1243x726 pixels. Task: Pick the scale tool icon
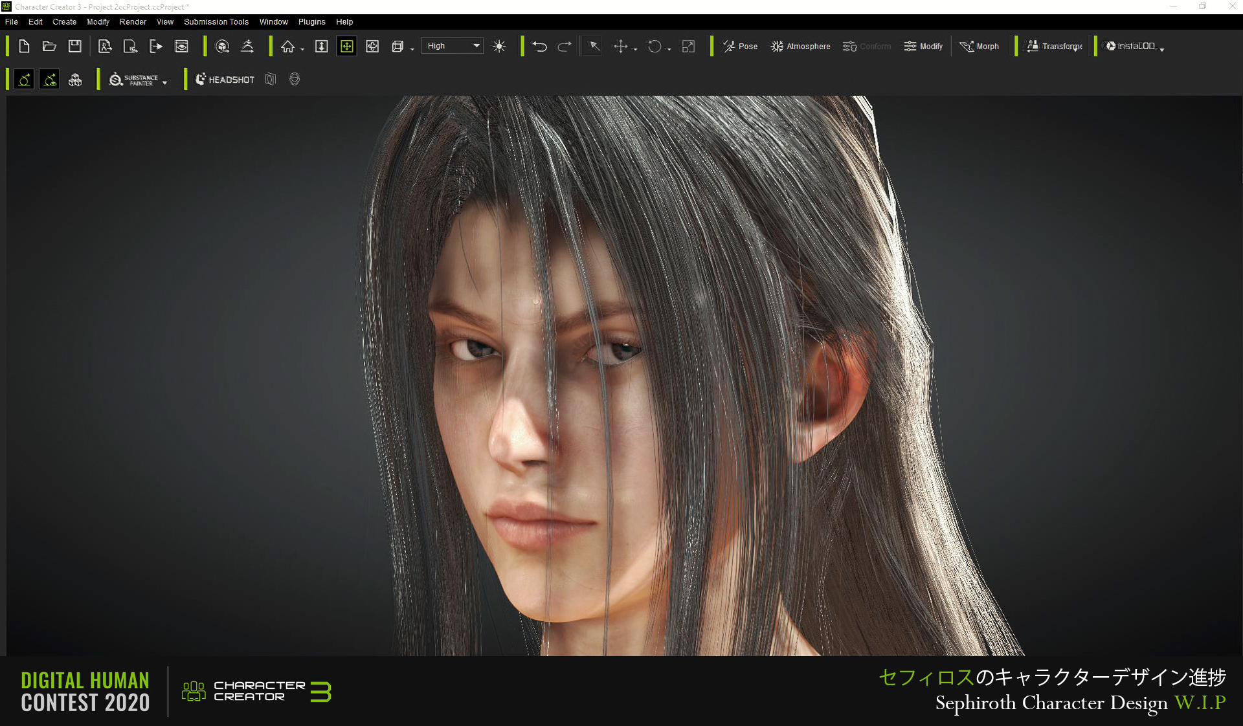[x=688, y=47]
